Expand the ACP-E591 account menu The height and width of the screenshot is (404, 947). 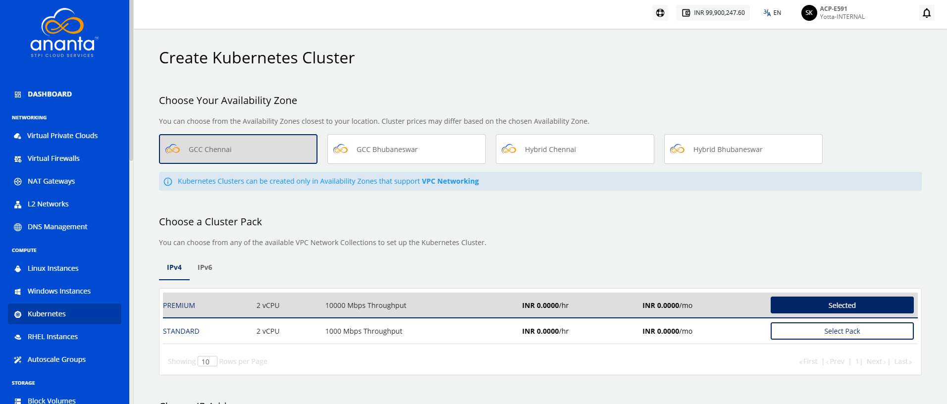pyautogui.click(x=842, y=13)
